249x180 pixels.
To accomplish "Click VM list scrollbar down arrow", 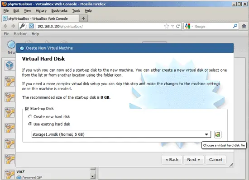I will pos(92,176).
